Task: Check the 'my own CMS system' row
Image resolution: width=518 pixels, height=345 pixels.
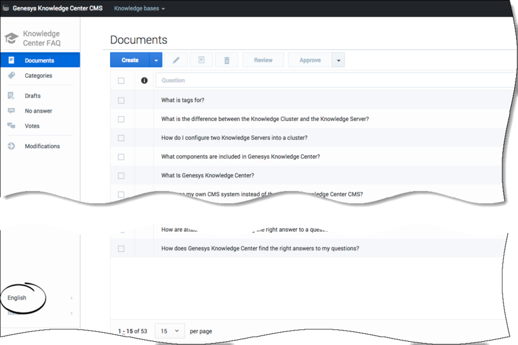Action: coord(121,194)
